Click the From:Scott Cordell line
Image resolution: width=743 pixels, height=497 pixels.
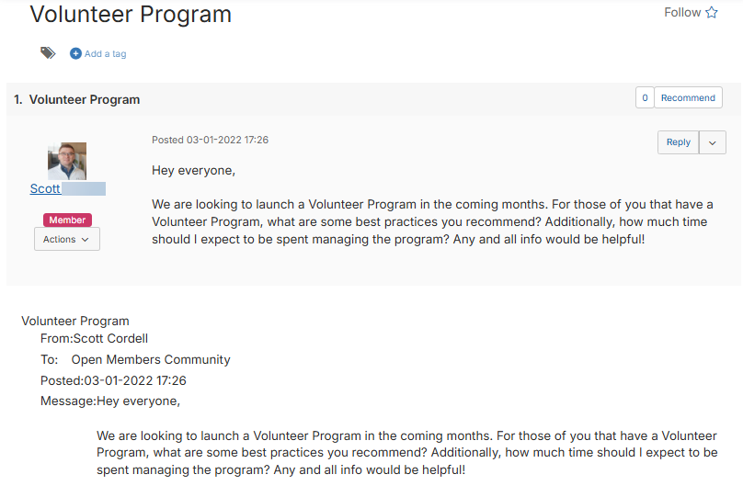(95, 338)
